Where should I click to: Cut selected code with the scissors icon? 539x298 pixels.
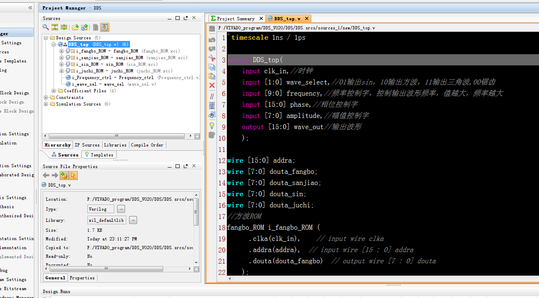pyautogui.click(x=212, y=58)
